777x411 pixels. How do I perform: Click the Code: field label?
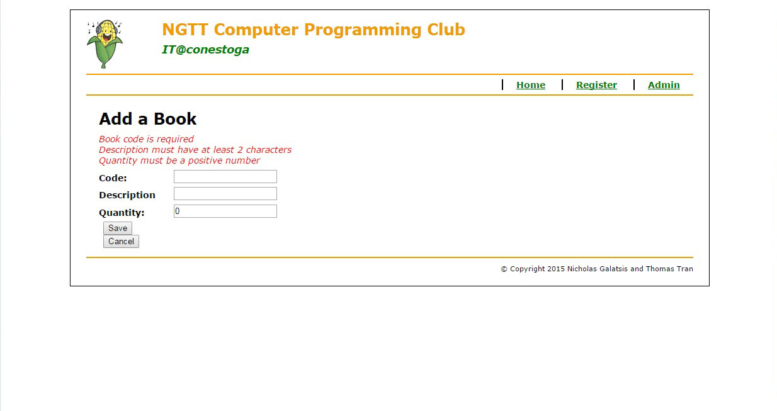[x=113, y=178]
